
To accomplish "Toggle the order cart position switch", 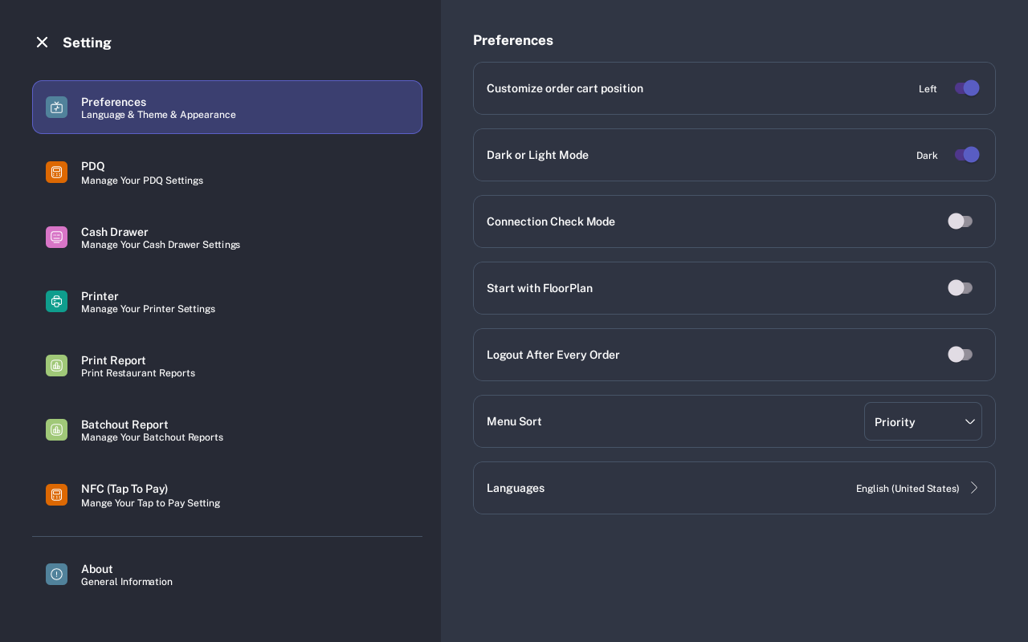I will (x=967, y=88).
